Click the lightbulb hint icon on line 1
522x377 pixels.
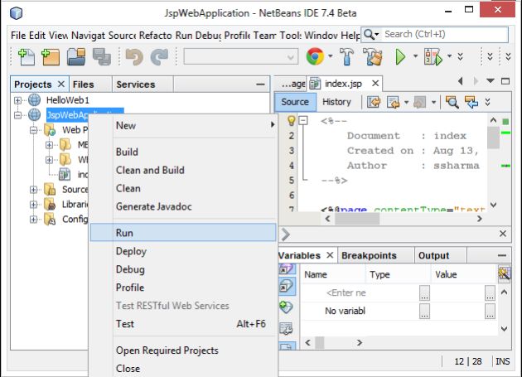292,121
